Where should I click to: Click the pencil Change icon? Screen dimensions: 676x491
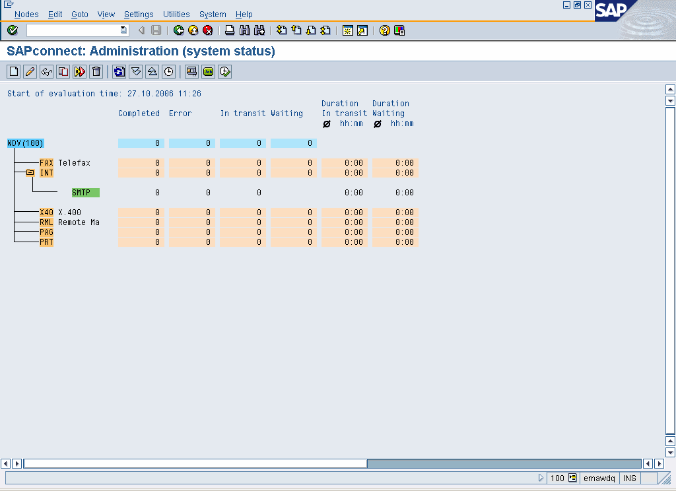(30, 72)
